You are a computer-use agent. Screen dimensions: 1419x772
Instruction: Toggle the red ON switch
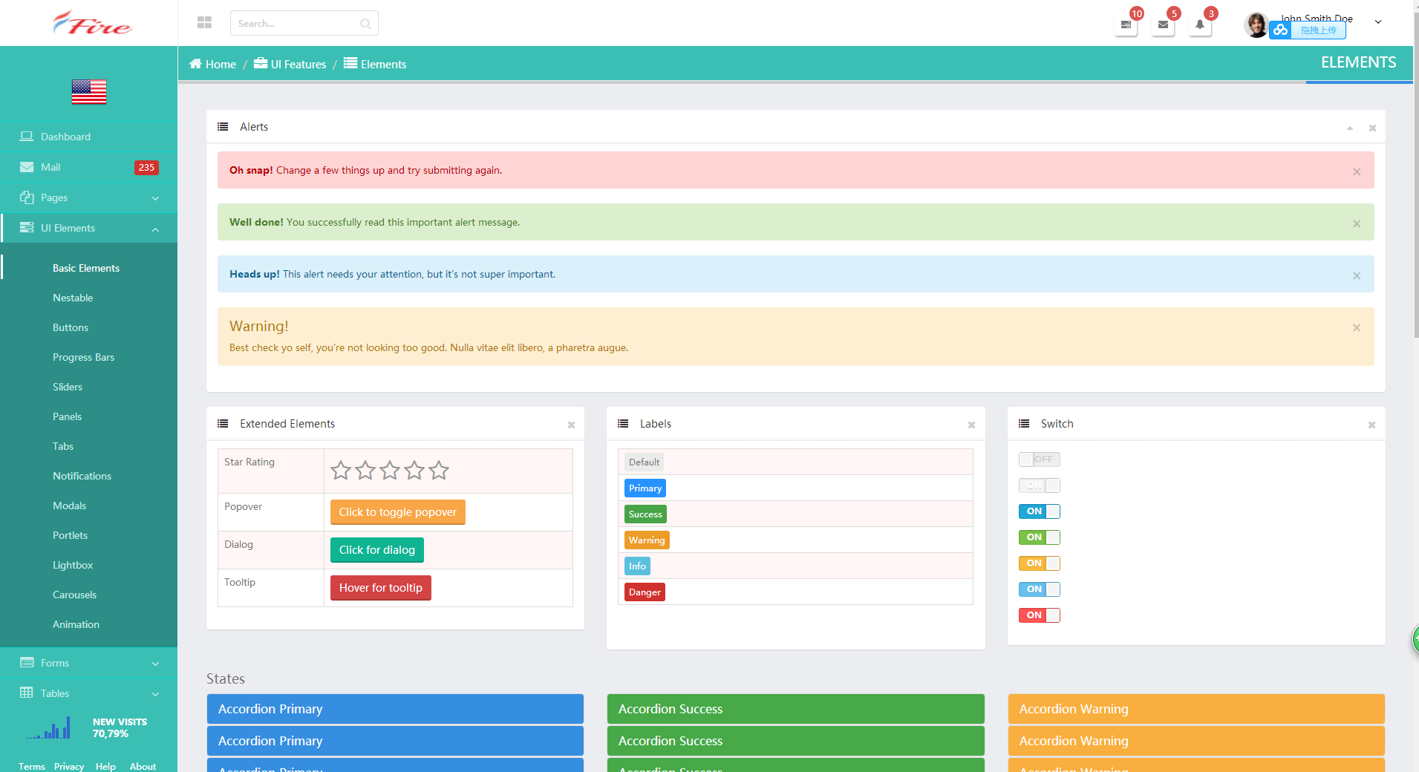click(x=1040, y=615)
